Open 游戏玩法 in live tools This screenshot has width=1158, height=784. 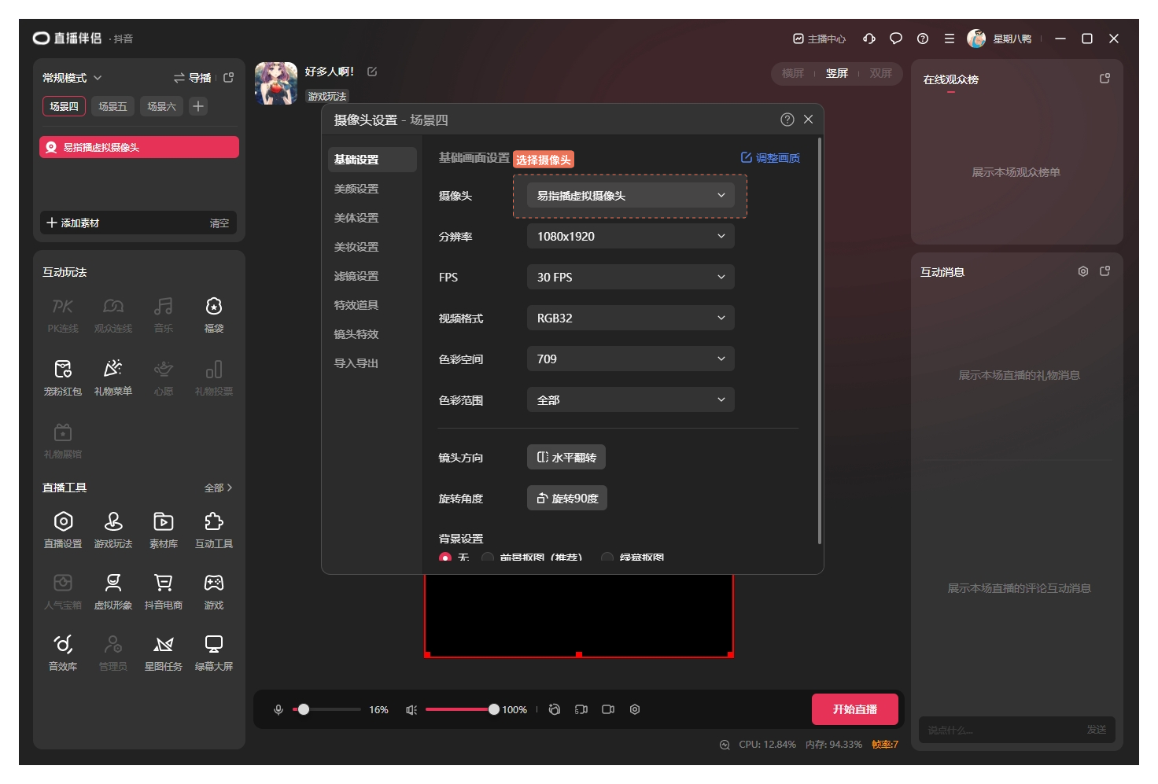[x=113, y=530]
